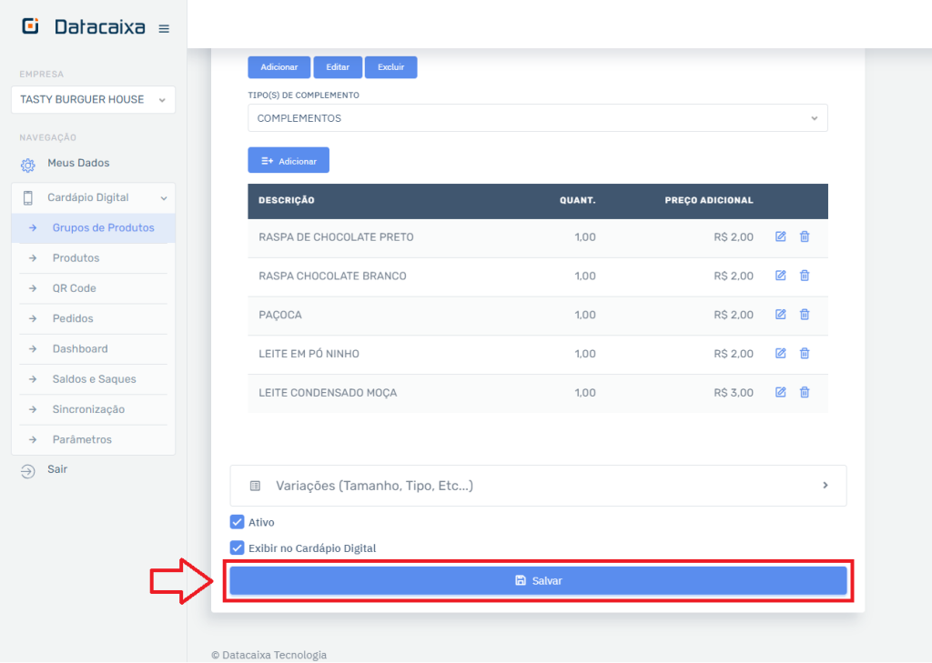Open the COMPLEMENTOS complement type dropdown
The width and height of the screenshot is (932, 663).
[538, 117]
